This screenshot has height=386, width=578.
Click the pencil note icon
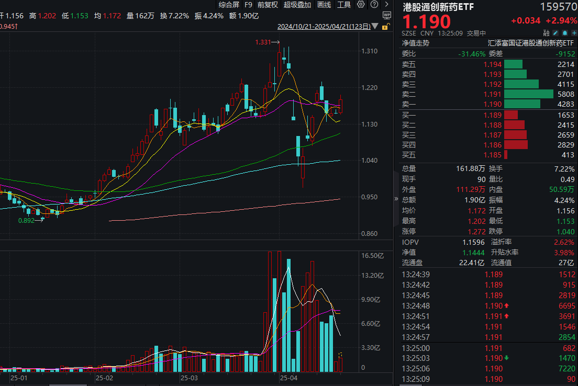[555, 32]
